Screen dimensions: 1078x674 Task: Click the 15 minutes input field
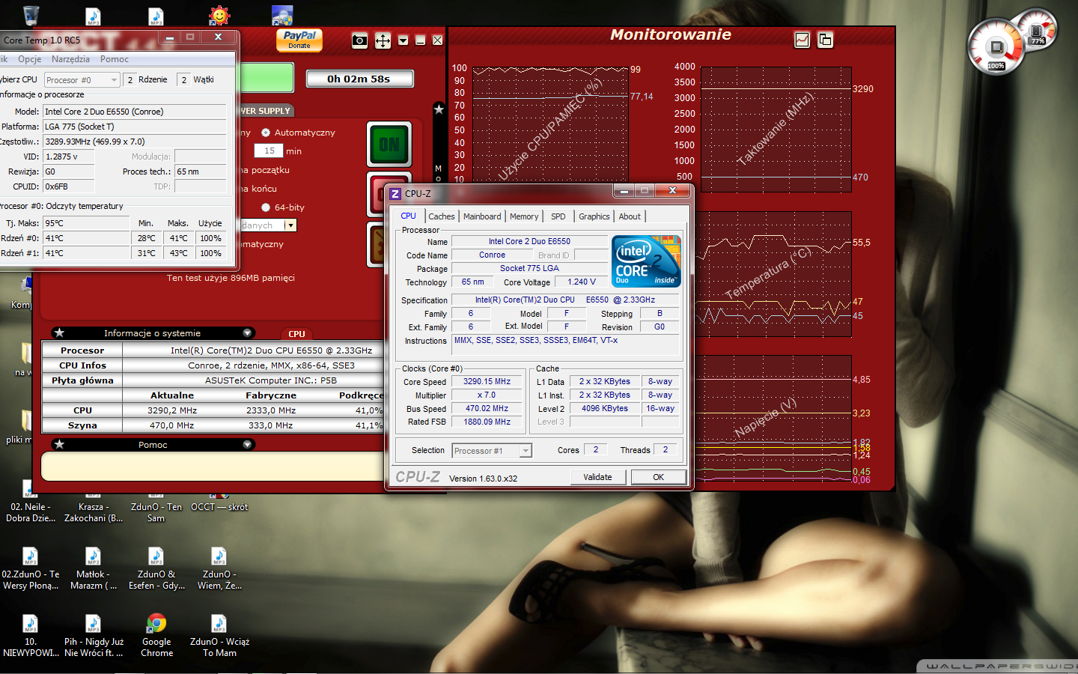(x=269, y=151)
